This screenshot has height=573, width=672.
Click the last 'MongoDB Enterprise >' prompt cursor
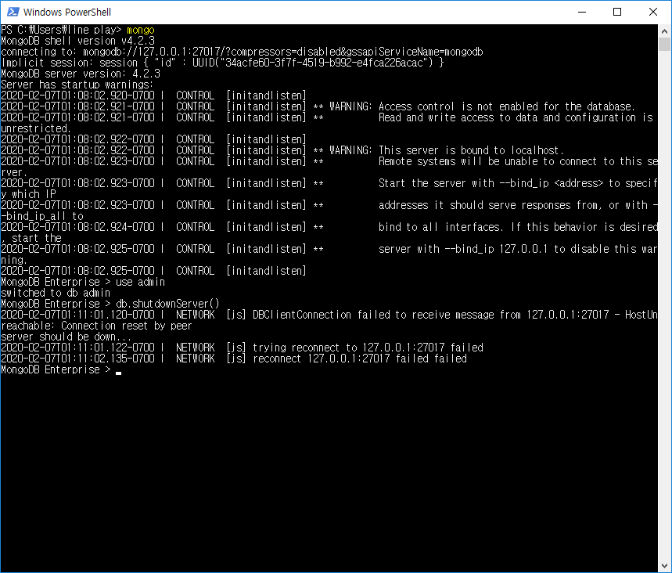119,372
